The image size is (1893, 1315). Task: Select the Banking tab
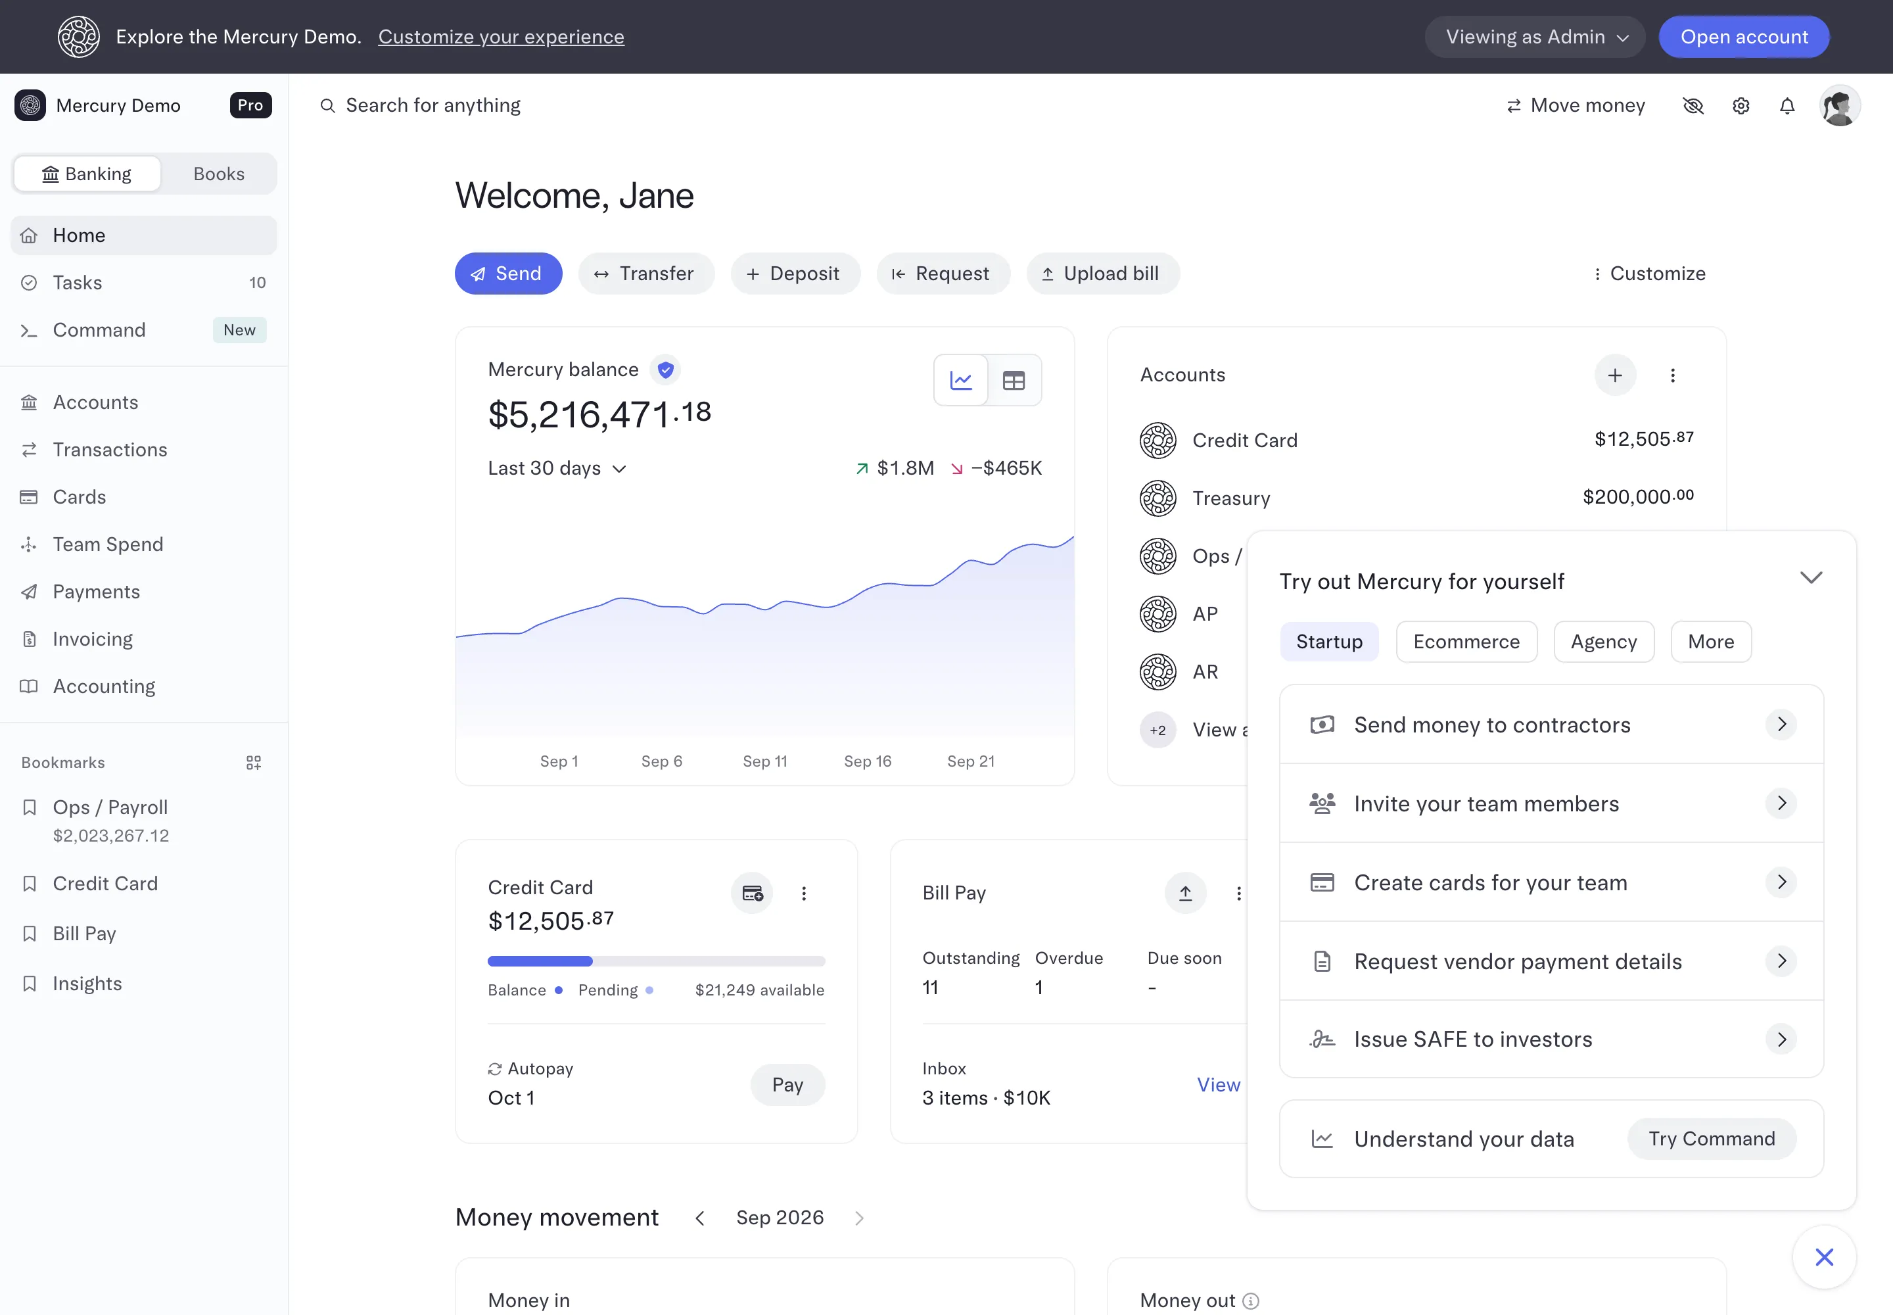[x=87, y=174]
